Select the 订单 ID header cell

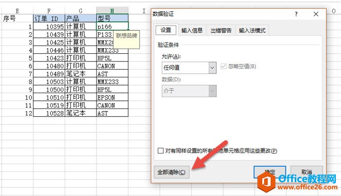click(49, 18)
